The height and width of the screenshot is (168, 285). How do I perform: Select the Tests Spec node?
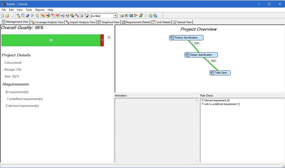220,73
